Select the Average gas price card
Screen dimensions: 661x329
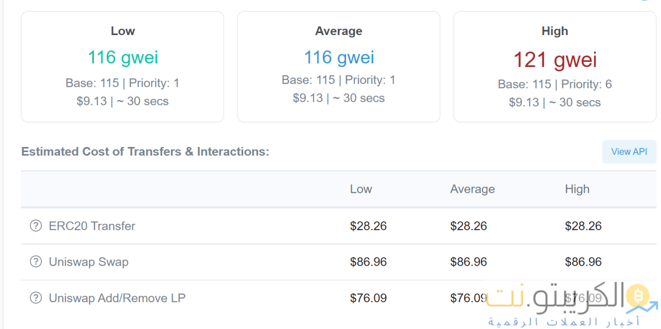tap(339, 67)
